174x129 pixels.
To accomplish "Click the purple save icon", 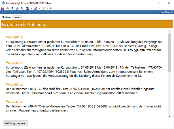I will (x=3, y=8).
